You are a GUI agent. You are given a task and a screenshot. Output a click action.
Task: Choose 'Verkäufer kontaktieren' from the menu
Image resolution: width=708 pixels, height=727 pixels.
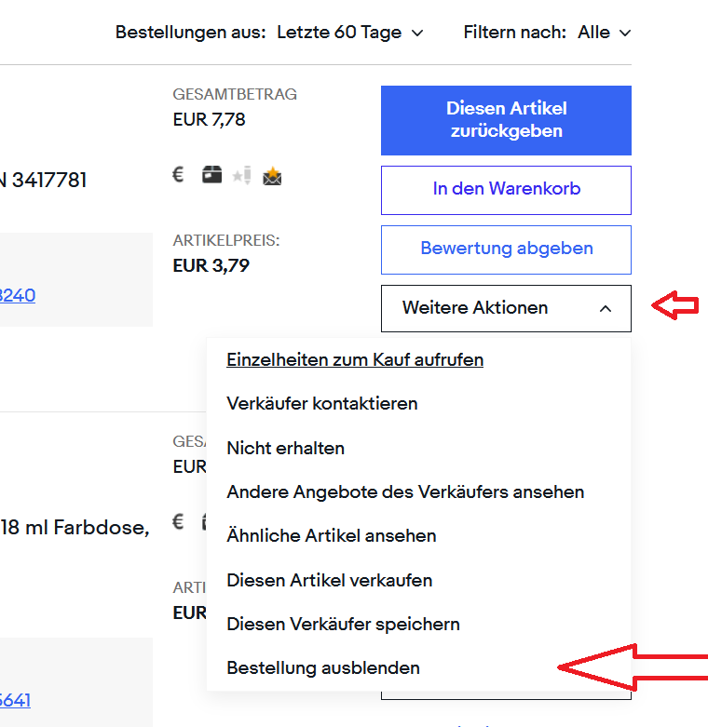pos(322,404)
